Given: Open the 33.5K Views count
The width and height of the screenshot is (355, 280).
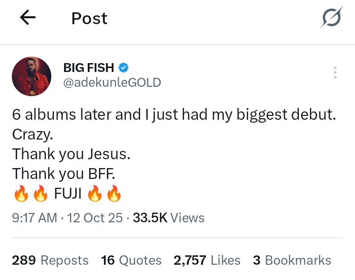Looking at the screenshot, I should [169, 217].
